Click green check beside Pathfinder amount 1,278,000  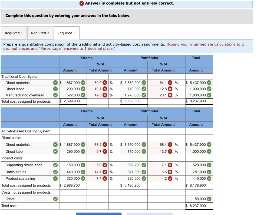(x=144, y=95)
